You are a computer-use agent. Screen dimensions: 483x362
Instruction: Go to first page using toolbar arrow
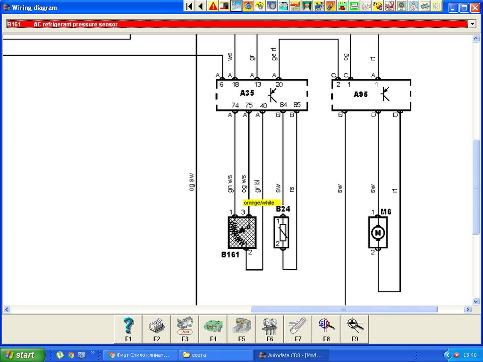point(189,6)
